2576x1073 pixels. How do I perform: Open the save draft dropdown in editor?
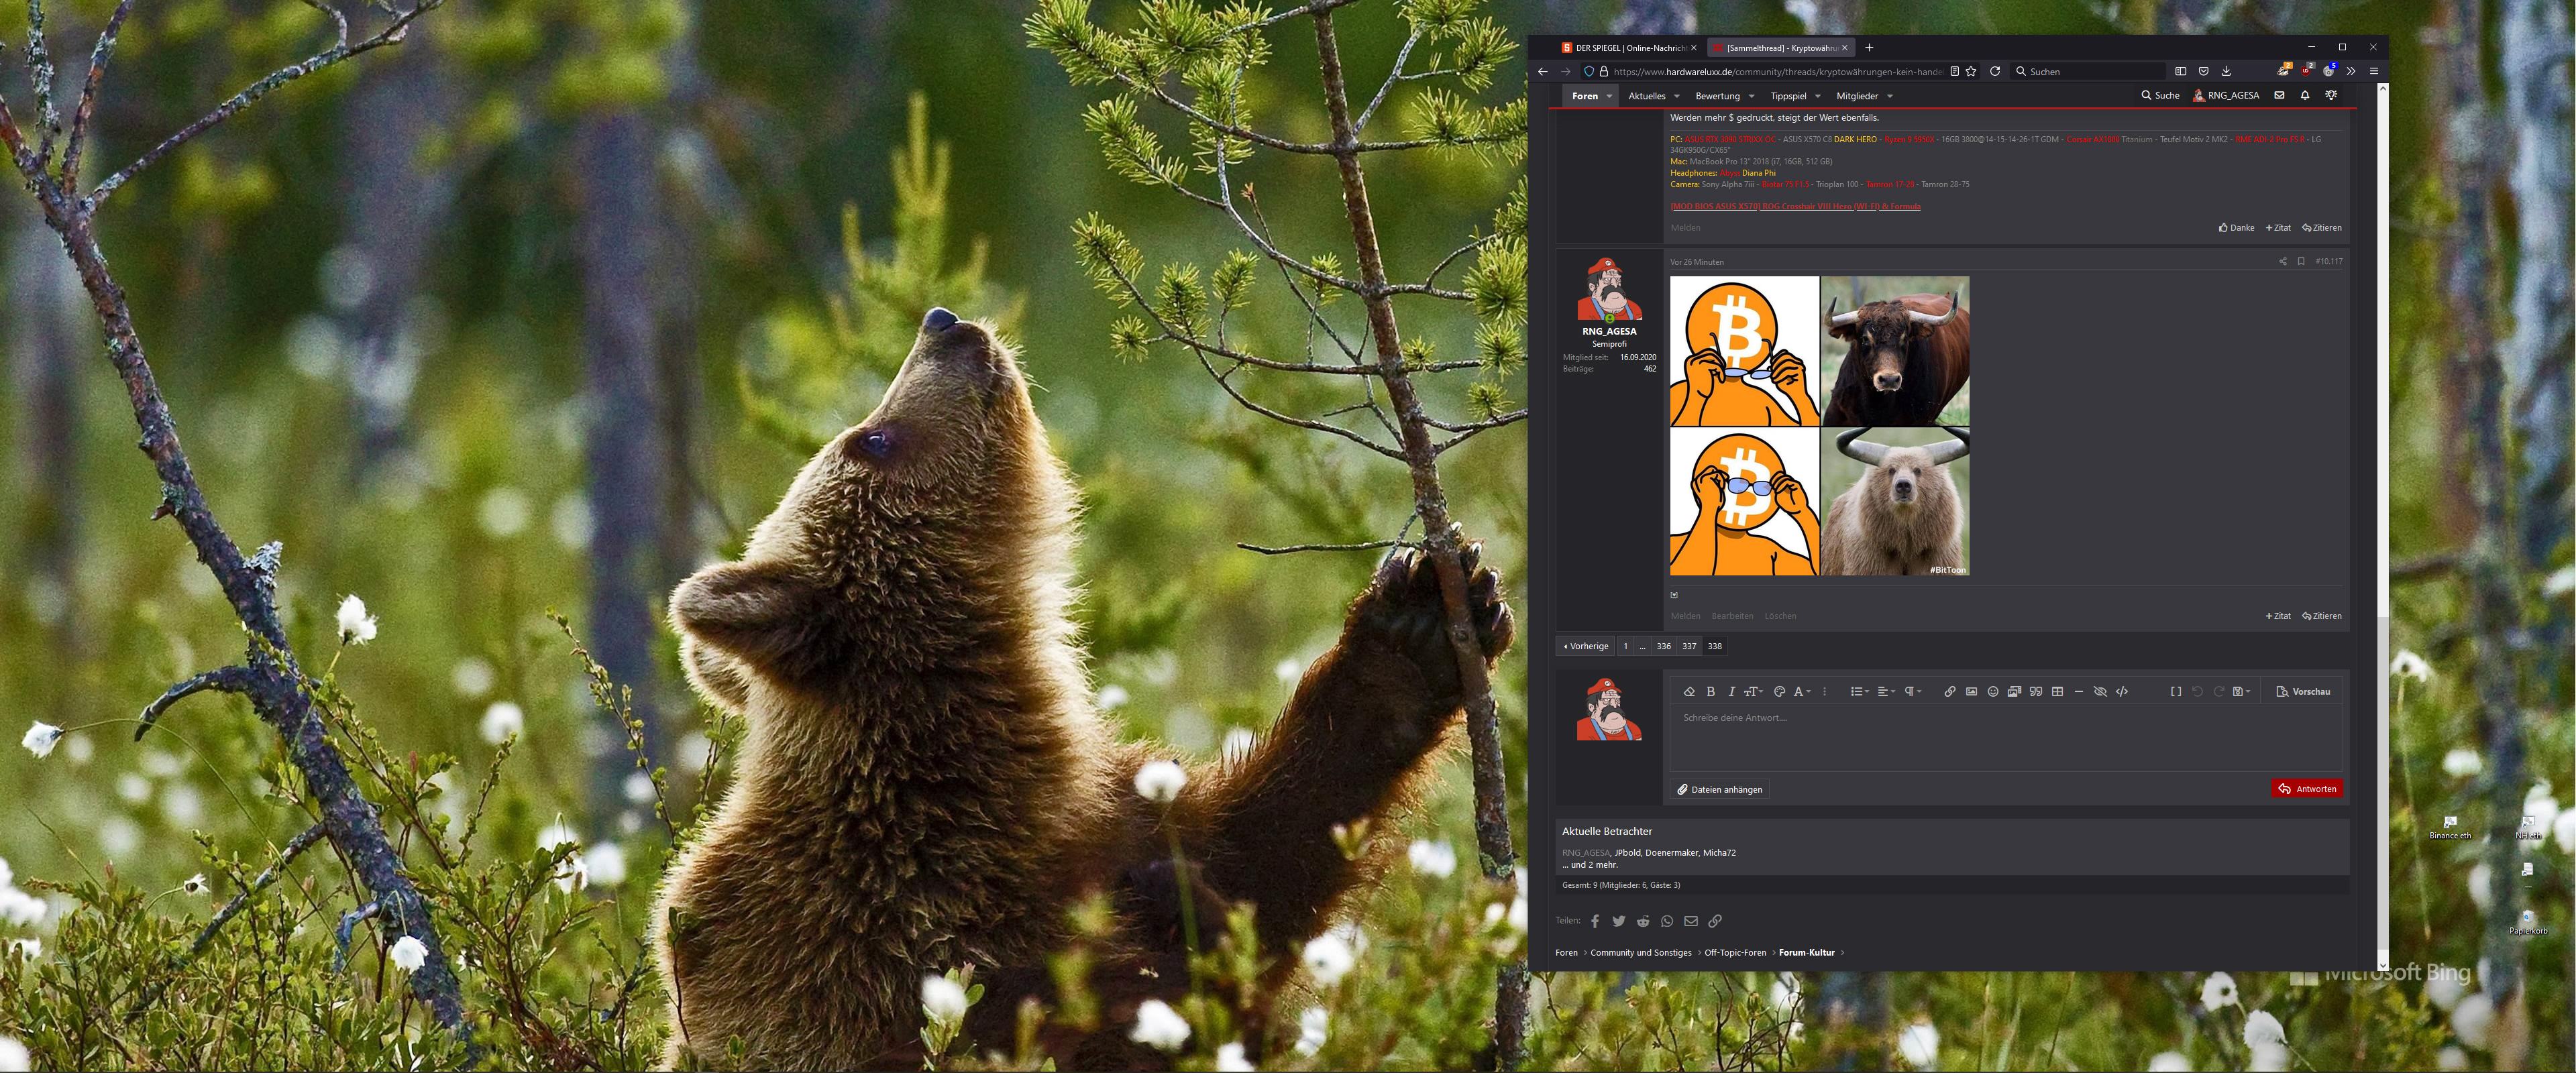[2241, 691]
